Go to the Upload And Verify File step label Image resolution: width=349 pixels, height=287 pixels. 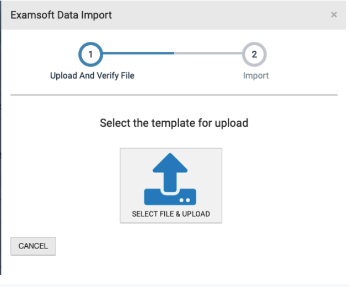[x=92, y=75]
